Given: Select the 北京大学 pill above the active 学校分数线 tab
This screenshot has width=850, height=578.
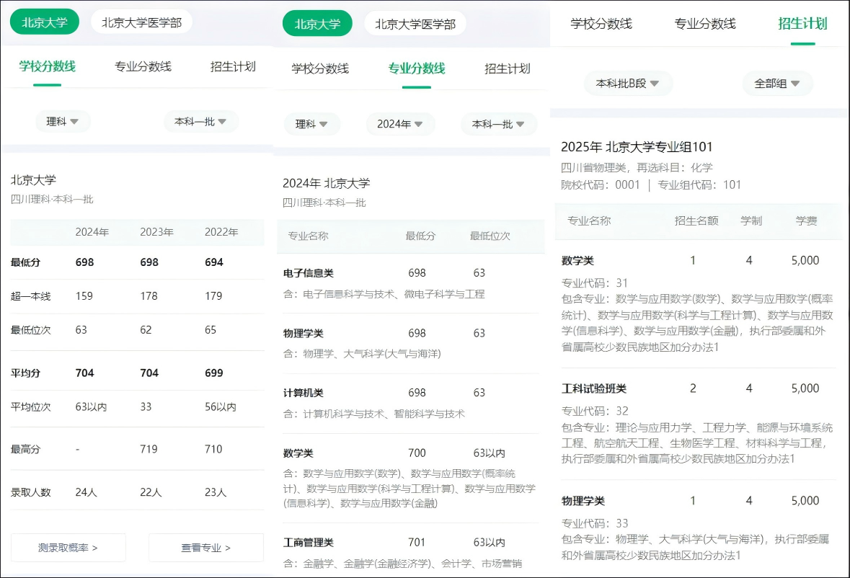Looking at the screenshot, I should point(45,22).
